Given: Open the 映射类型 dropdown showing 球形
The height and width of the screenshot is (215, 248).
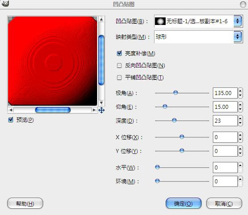Looking at the screenshot, I should (198, 37).
